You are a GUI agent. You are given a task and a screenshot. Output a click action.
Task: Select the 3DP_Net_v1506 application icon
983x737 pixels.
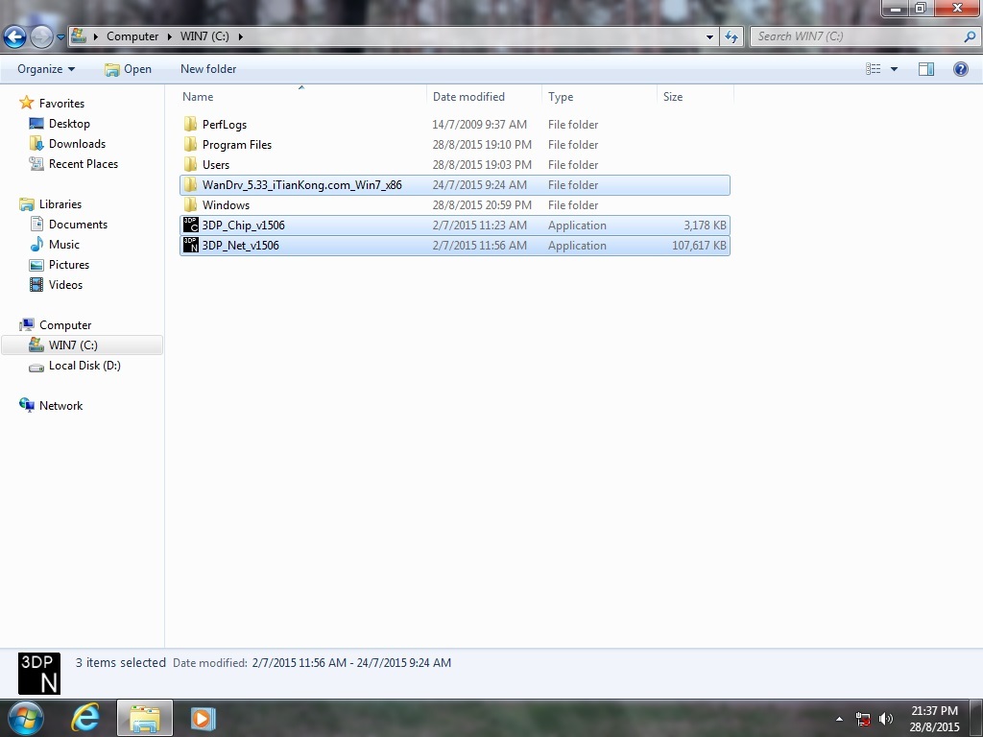tap(191, 245)
